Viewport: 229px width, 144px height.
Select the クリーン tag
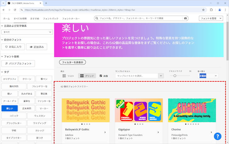tap(27, 79)
